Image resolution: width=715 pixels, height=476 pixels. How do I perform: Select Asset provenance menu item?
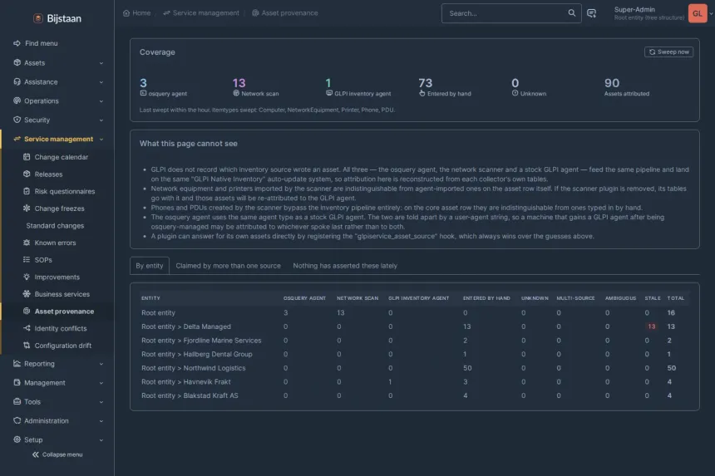click(64, 312)
